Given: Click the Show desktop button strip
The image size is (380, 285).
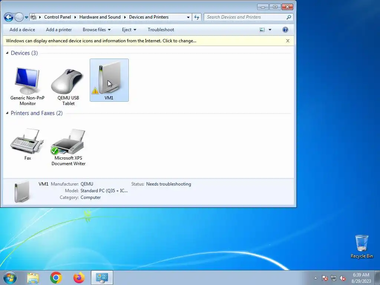Looking at the screenshot, I should pyautogui.click(x=377, y=278).
